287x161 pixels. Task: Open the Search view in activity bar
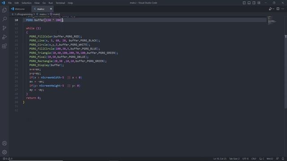tap(4, 19)
